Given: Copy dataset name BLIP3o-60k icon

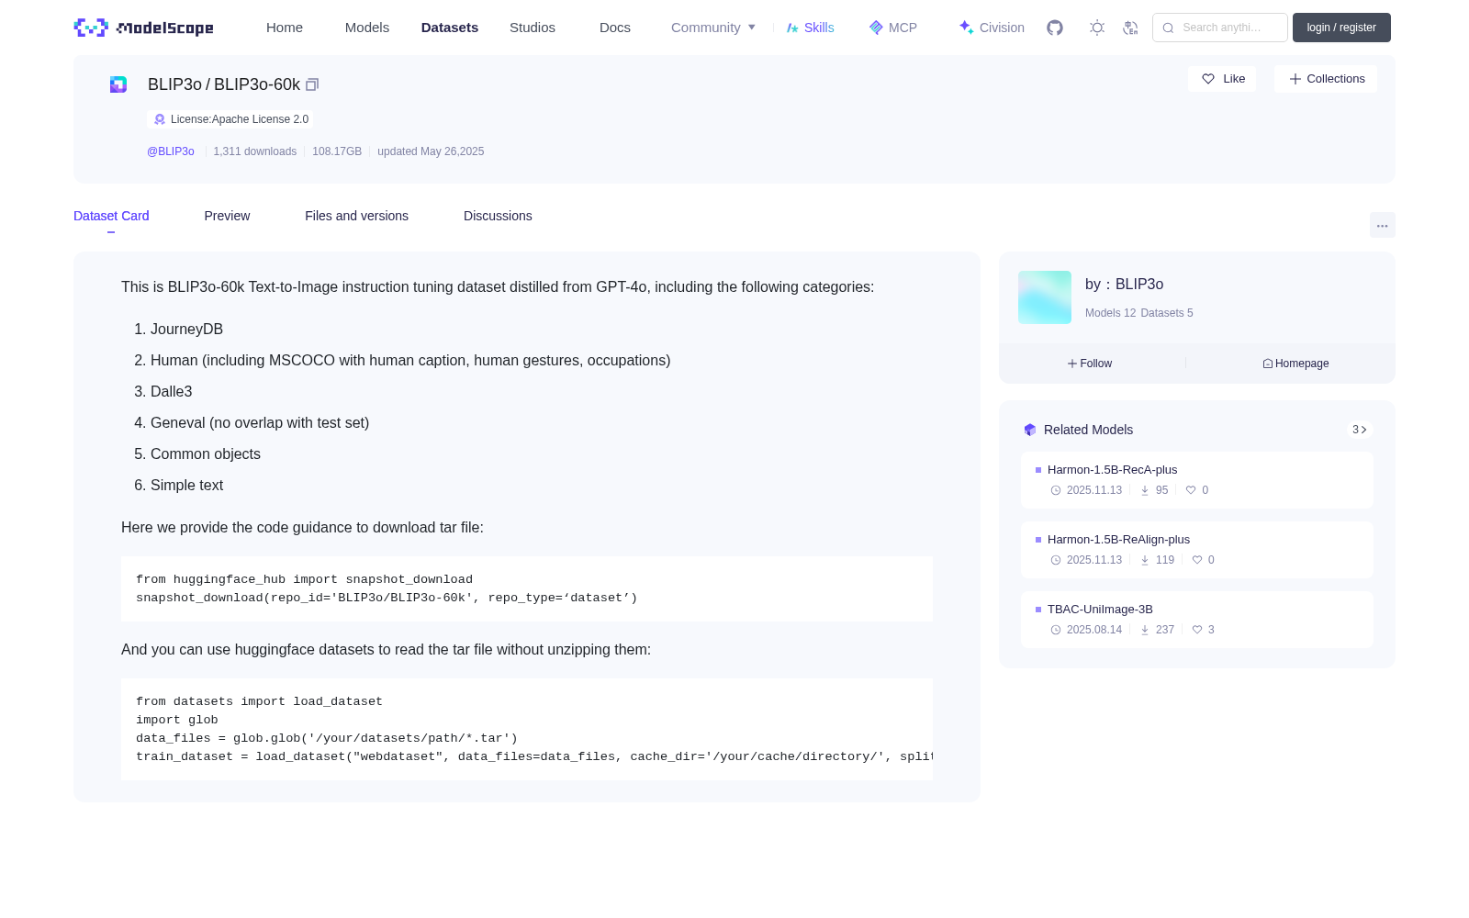Looking at the screenshot, I should click(312, 84).
